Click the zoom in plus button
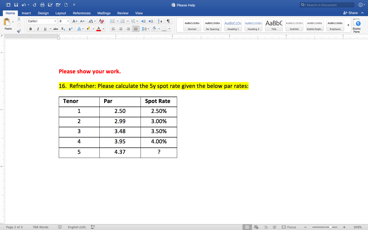Image resolution: width=368 pixels, height=230 pixels. 344,227
